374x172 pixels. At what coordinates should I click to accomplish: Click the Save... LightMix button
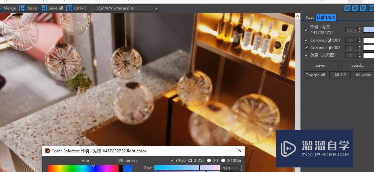[321, 65]
